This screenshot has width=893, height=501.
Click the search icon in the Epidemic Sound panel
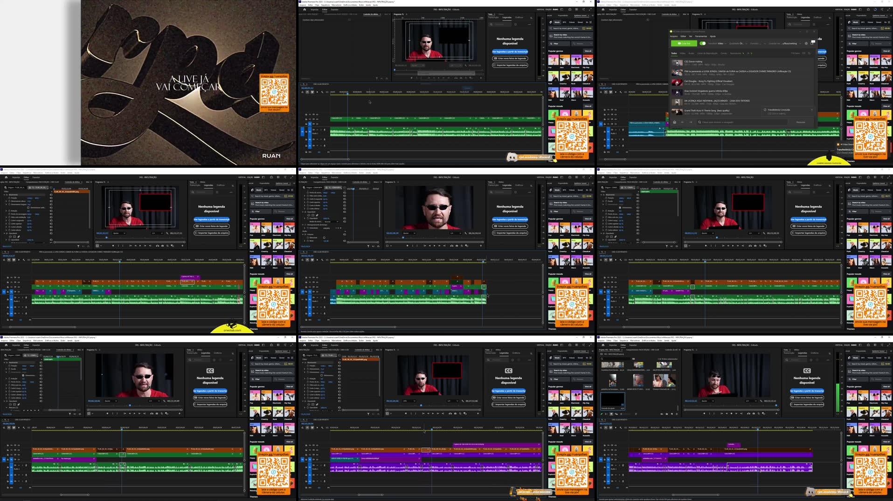click(551, 28)
